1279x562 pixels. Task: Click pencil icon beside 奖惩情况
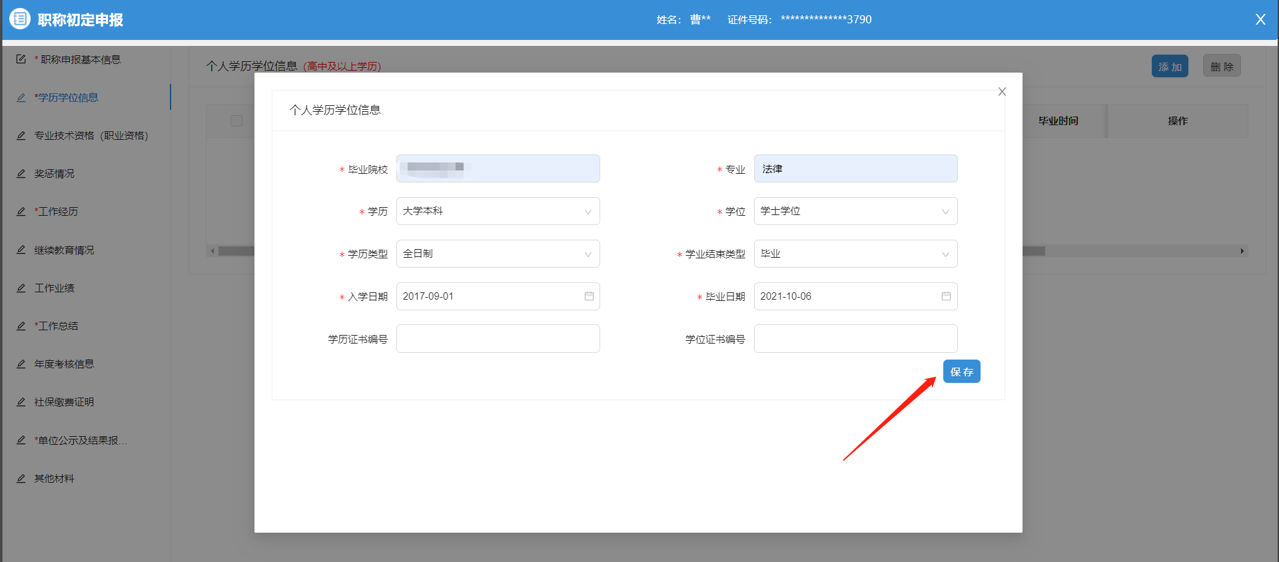click(21, 173)
